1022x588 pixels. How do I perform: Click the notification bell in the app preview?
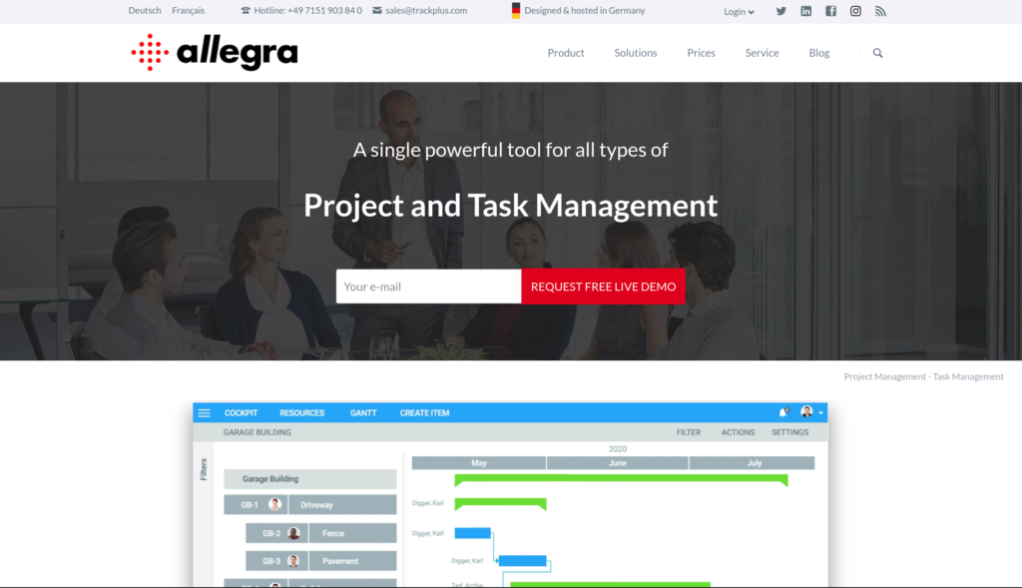(x=782, y=412)
